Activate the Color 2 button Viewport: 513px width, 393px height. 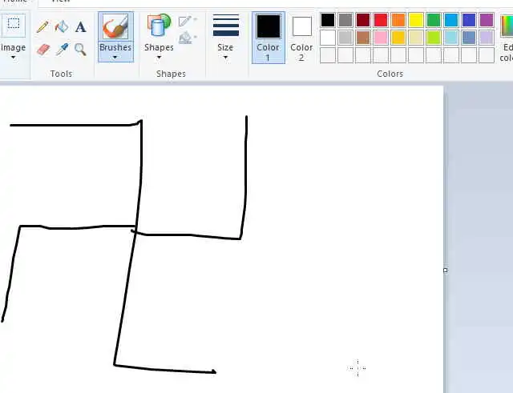(301, 38)
